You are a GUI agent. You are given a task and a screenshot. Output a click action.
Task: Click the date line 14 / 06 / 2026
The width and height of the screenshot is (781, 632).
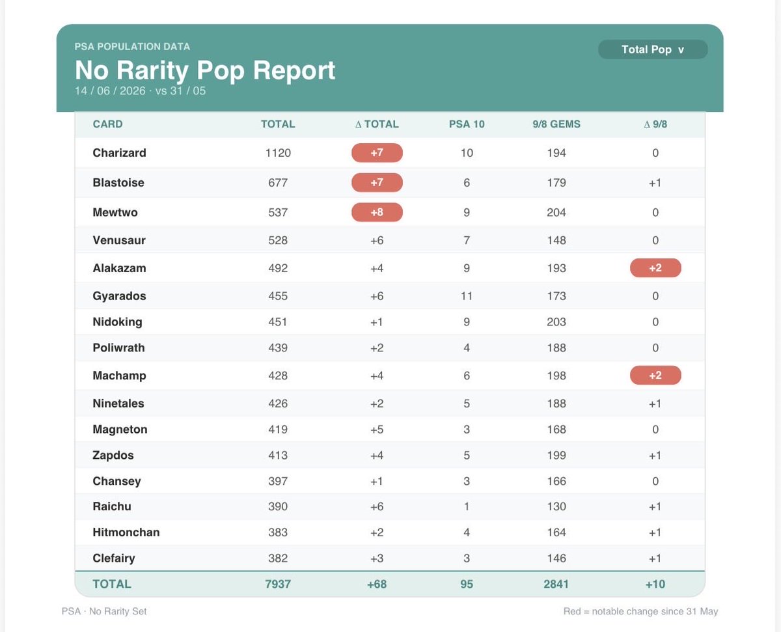point(140,90)
